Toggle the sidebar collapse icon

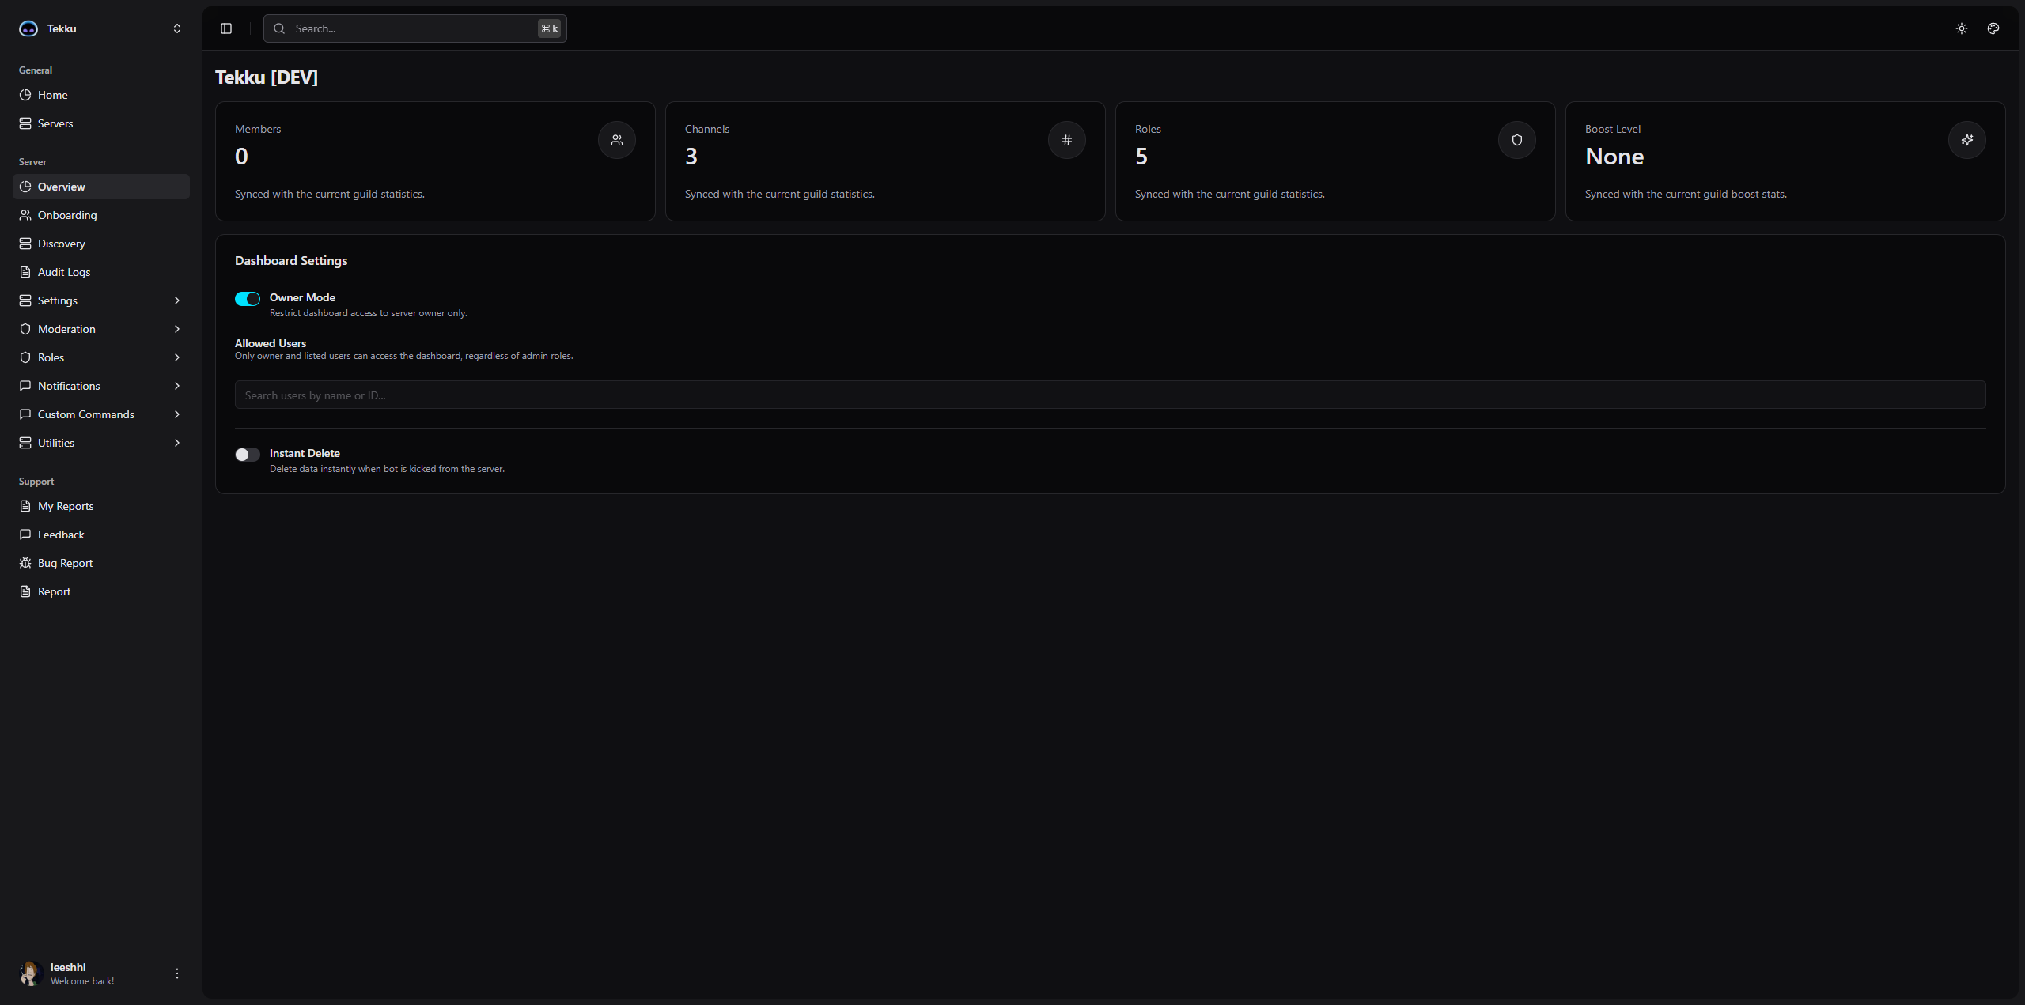pyautogui.click(x=226, y=28)
